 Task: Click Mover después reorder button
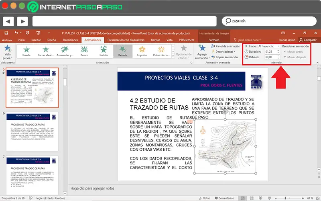click(295, 57)
